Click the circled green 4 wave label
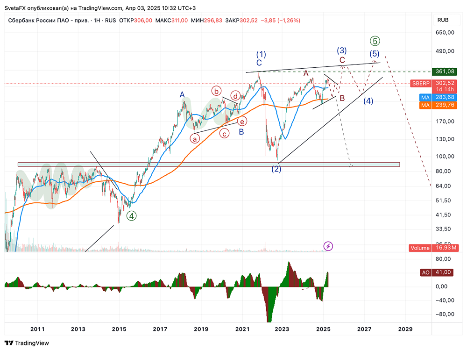This screenshot has height=351, width=467. coord(131,216)
